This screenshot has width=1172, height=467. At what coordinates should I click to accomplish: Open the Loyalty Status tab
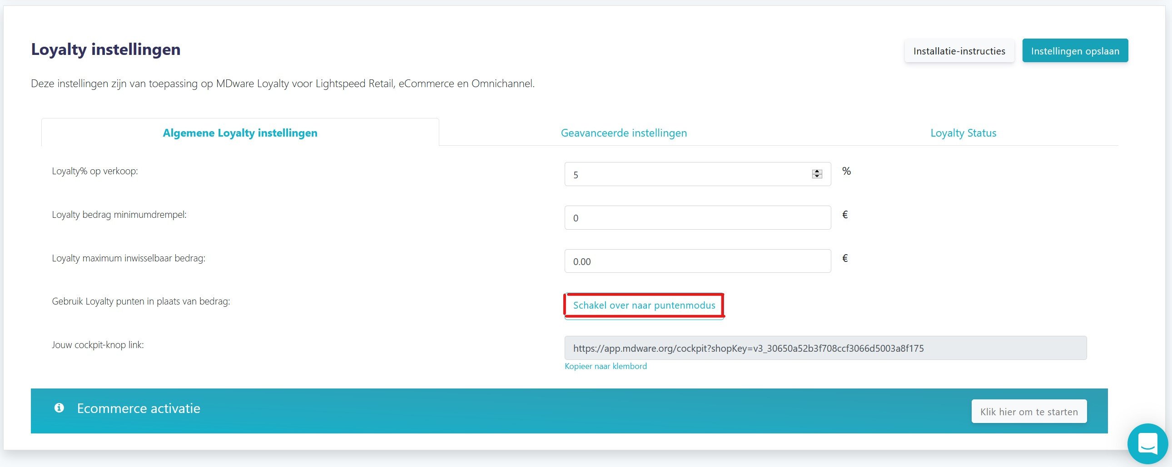[963, 133]
